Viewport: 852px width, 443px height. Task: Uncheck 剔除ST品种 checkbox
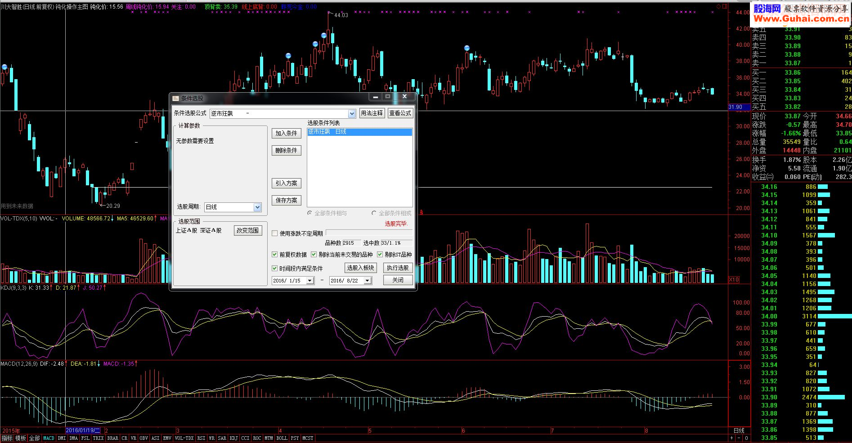coord(380,255)
